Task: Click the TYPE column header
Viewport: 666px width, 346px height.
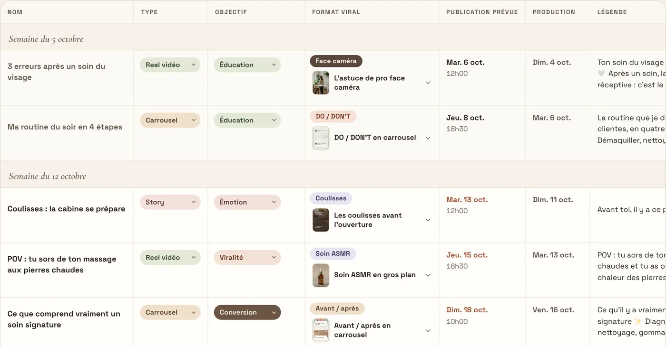Action: tap(149, 12)
